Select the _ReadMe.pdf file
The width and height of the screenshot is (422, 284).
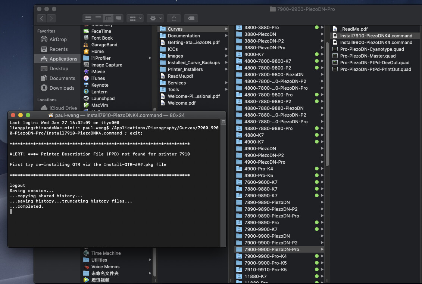(x=354, y=29)
